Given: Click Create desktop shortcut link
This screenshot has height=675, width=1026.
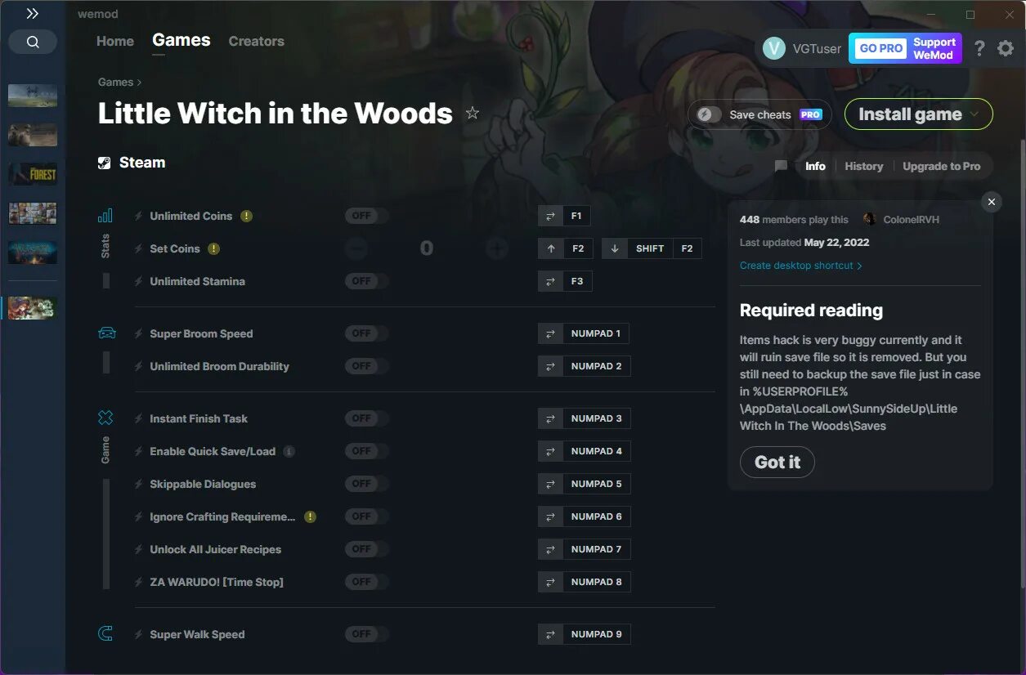Looking at the screenshot, I should [x=800, y=266].
